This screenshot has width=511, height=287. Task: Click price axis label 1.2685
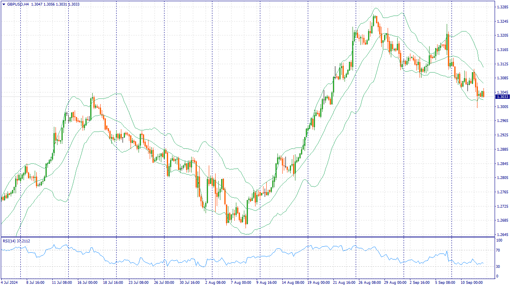click(502, 220)
